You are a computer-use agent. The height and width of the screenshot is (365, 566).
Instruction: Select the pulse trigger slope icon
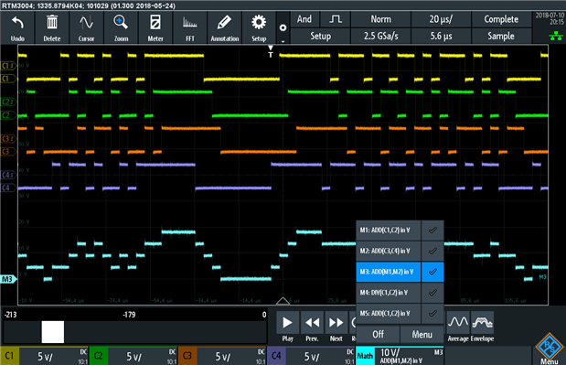tap(336, 19)
